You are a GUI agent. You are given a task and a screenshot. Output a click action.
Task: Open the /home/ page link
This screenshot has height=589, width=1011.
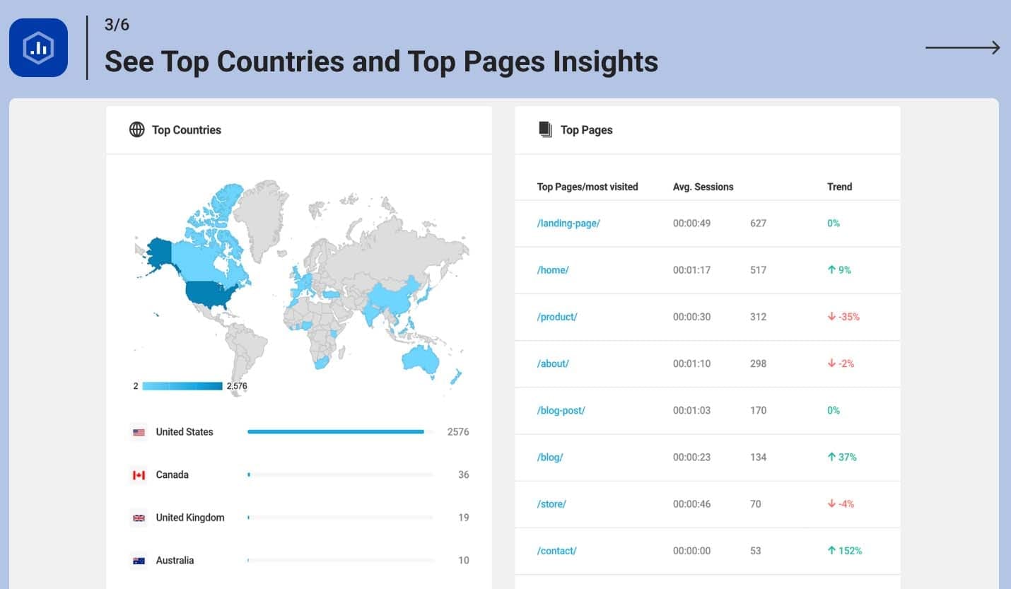pos(553,270)
